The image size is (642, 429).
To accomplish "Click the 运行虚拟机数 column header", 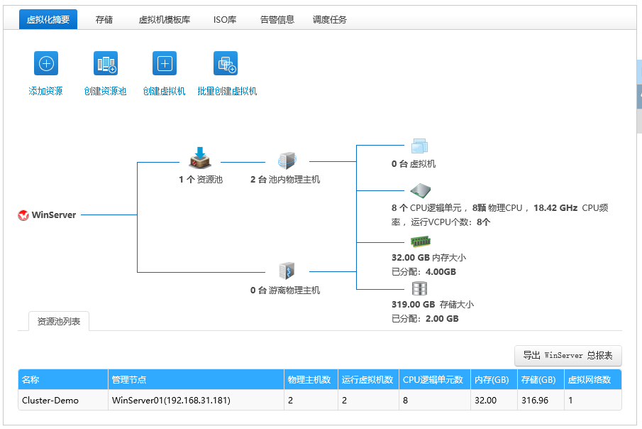I will tap(368, 379).
